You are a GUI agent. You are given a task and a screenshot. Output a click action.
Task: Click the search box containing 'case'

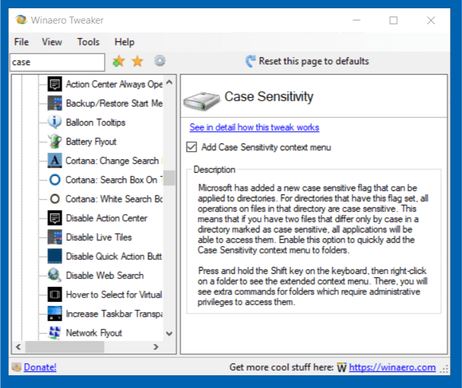(x=57, y=62)
